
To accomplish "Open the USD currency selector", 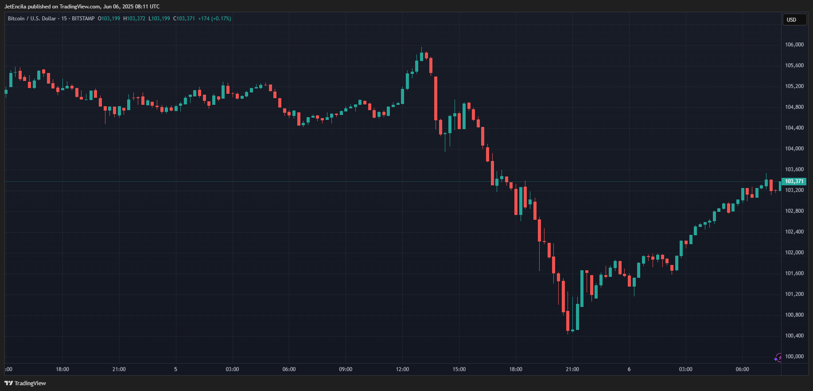I will 794,20.
